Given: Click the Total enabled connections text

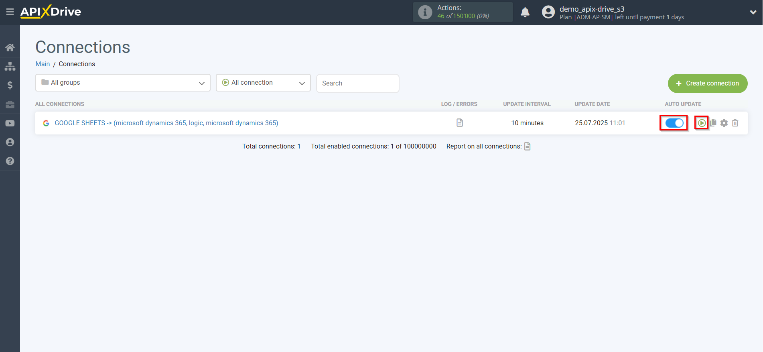Looking at the screenshot, I should 373,146.
